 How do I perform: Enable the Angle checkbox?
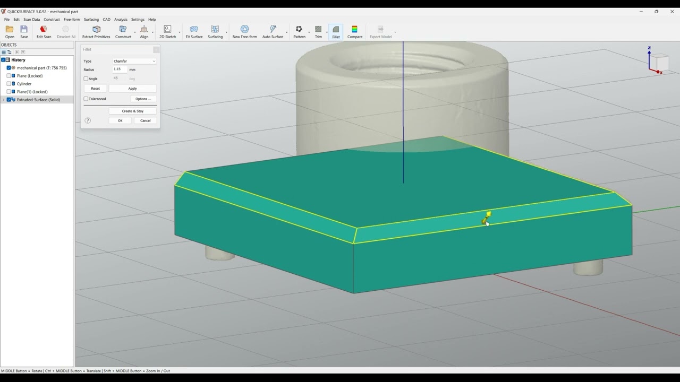point(86,79)
